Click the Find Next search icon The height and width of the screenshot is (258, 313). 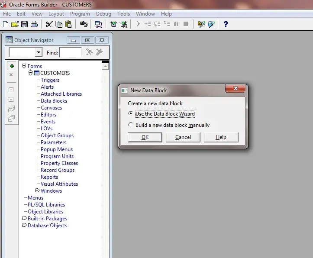[x=89, y=52]
